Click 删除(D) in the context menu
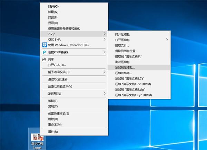Screen dimensions: 207x150 click(74, 119)
